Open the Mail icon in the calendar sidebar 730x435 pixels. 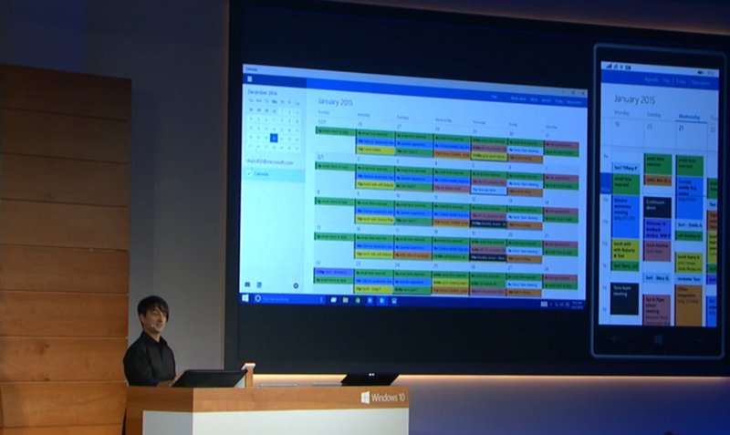tap(247, 285)
